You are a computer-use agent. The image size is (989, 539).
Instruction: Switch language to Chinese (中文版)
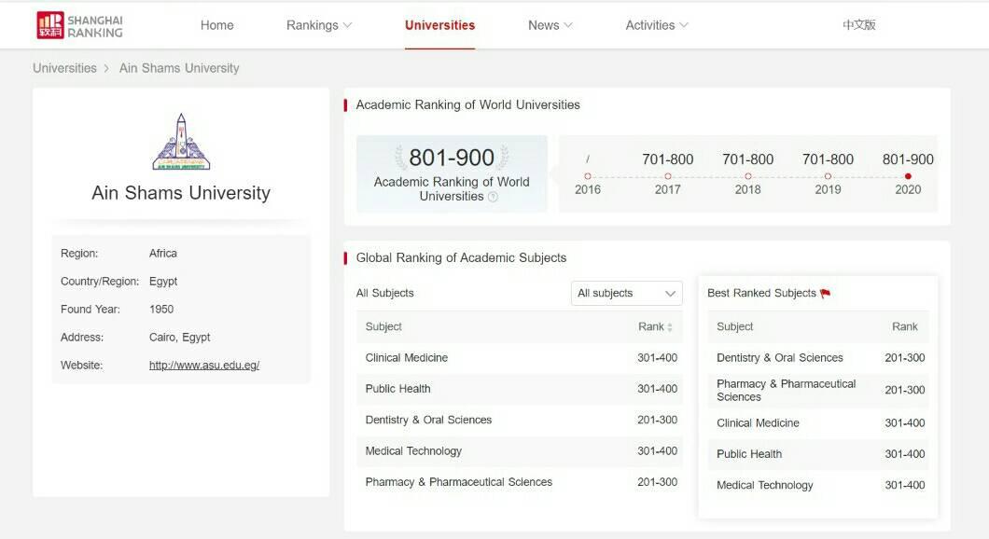tap(858, 25)
